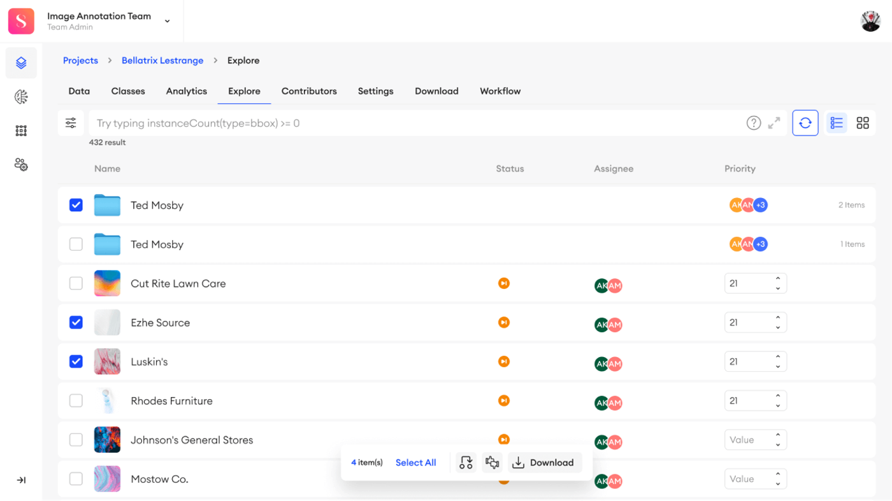Open the AI brain icon in sidebar

(x=21, y=97)
